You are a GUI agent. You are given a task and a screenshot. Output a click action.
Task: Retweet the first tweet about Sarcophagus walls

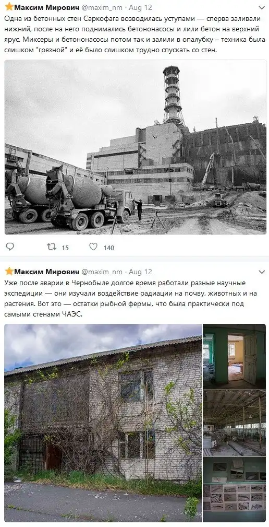point(51,247)
